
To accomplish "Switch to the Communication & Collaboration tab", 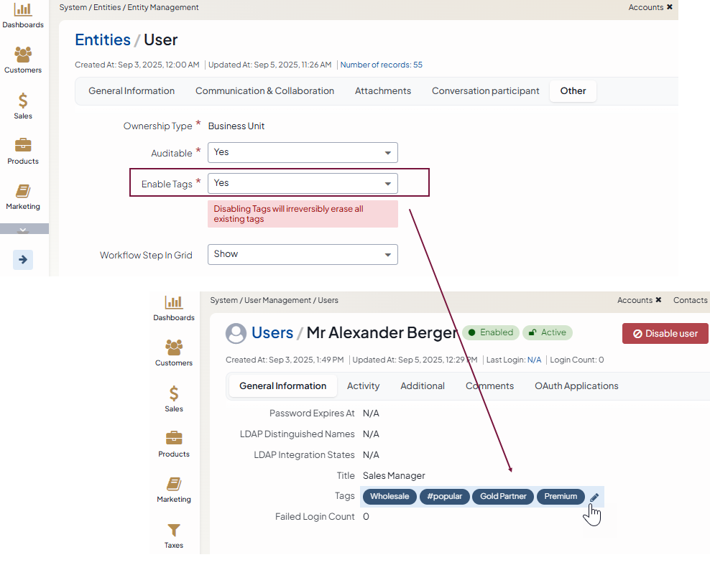I will click(x=264, y=91).
